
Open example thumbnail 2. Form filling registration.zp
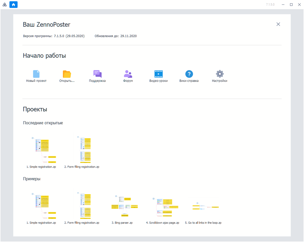pos(82,205)
